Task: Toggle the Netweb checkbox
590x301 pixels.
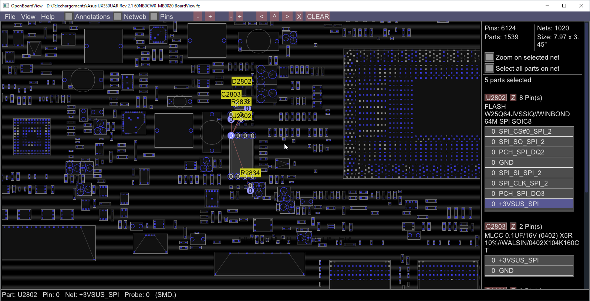Action: click(x=118, y=17)
